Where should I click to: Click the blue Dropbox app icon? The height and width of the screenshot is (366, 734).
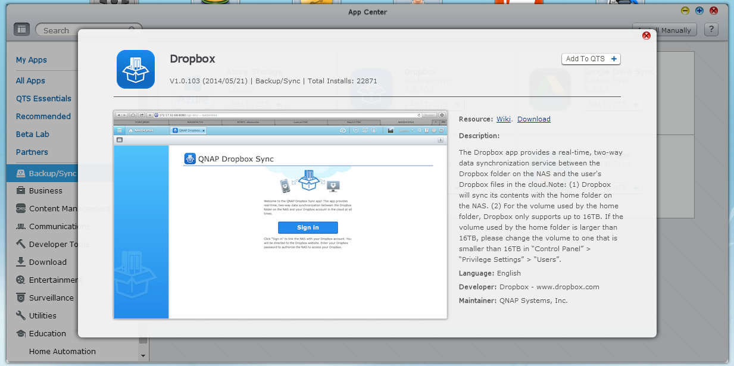136,69
